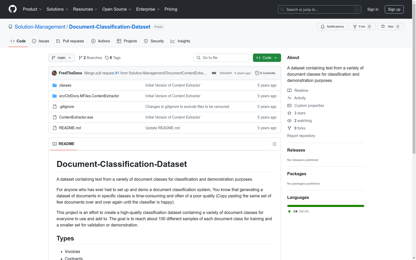Open the Initial Version commit for ContentExtractor.exe
The image size is (416, 260).
(173, 117)
